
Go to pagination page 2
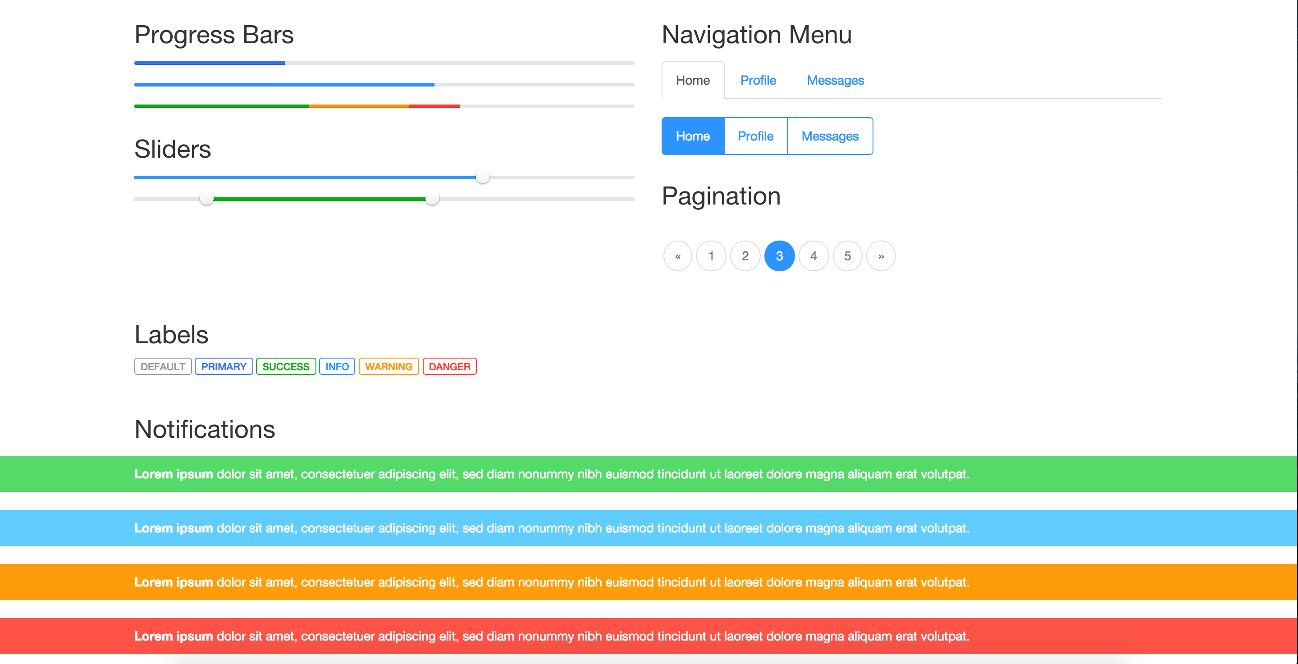coord(745,256)
